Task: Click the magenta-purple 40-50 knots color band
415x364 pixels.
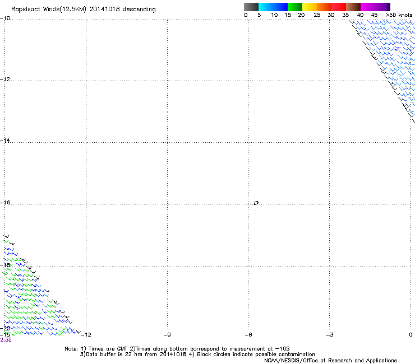Action: (x=375, y=7)
